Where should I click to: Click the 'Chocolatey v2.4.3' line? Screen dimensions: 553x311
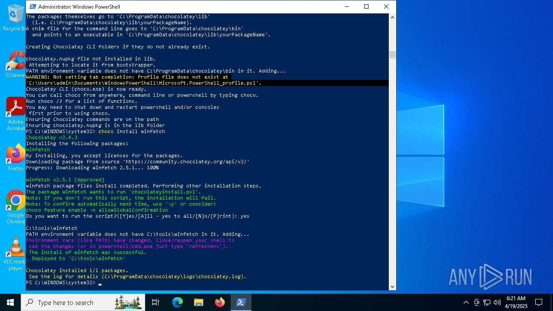pos(51,137)
